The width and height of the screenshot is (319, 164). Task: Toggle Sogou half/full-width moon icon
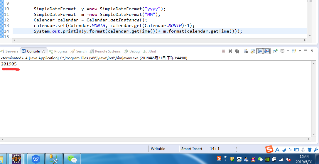(x=284, y=150)
